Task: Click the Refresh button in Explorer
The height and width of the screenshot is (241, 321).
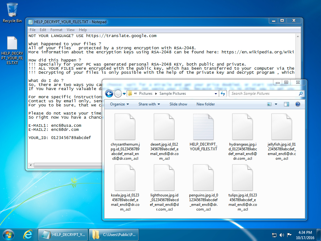Action: point(223,94)
